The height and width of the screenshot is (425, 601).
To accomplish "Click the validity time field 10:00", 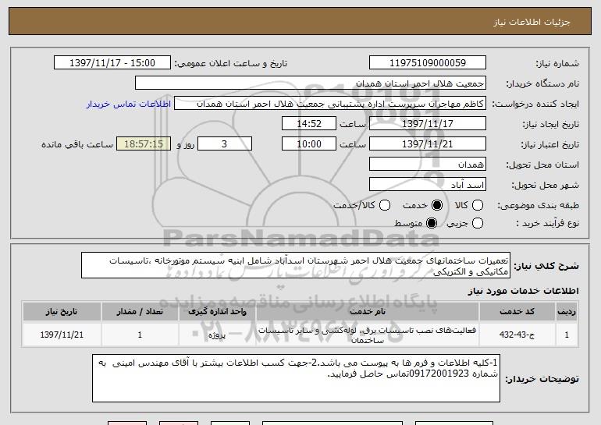I will pyautogui.click(x=309, y=144).
